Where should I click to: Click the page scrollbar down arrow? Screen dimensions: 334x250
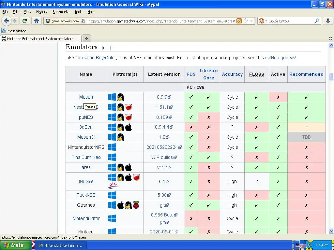click(x=331, y=231)
